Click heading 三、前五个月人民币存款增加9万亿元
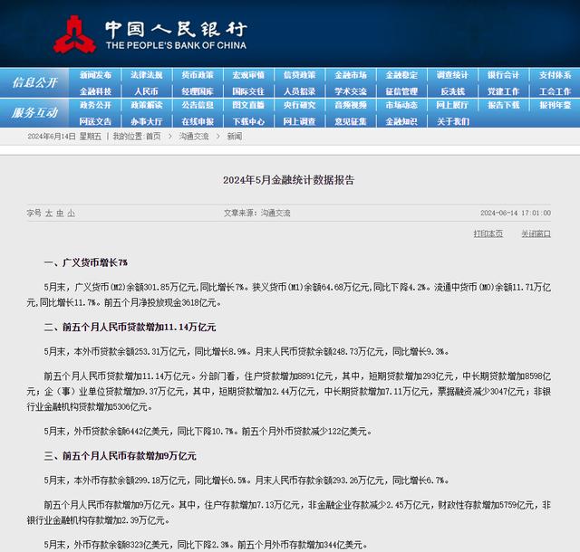The width and height of the screenshot is (580, 552). point(121,456)
